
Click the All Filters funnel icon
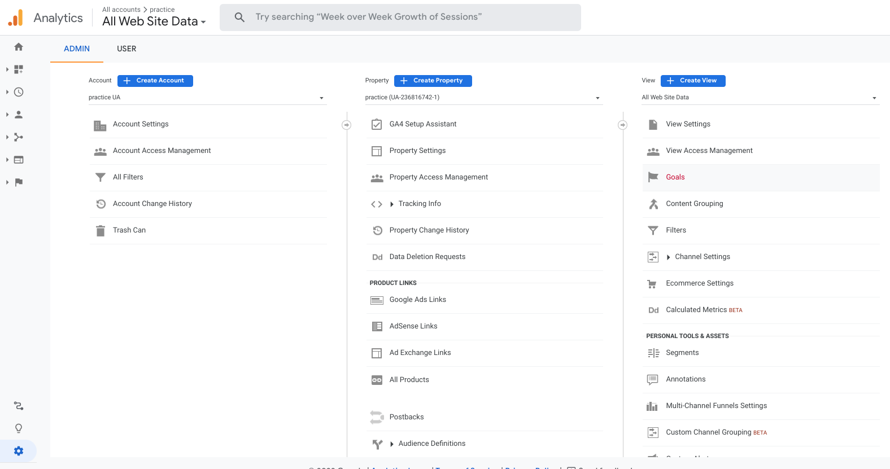100,177
